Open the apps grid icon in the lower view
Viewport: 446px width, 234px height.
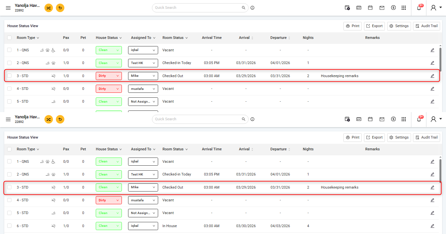click(x=404, y=119)
